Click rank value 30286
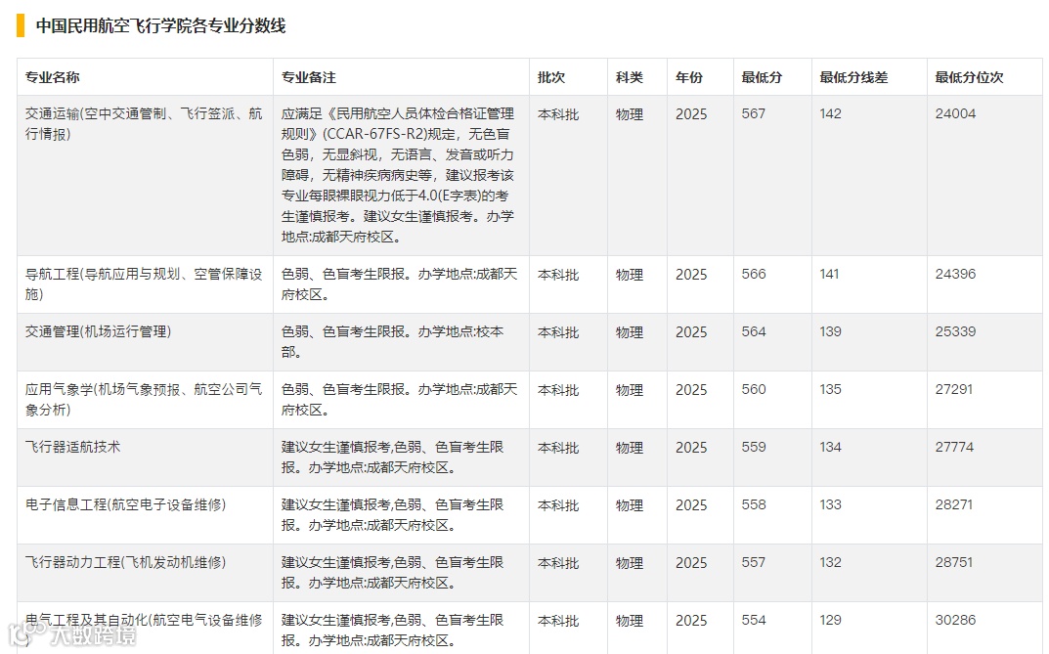 (x=955, y=620)
